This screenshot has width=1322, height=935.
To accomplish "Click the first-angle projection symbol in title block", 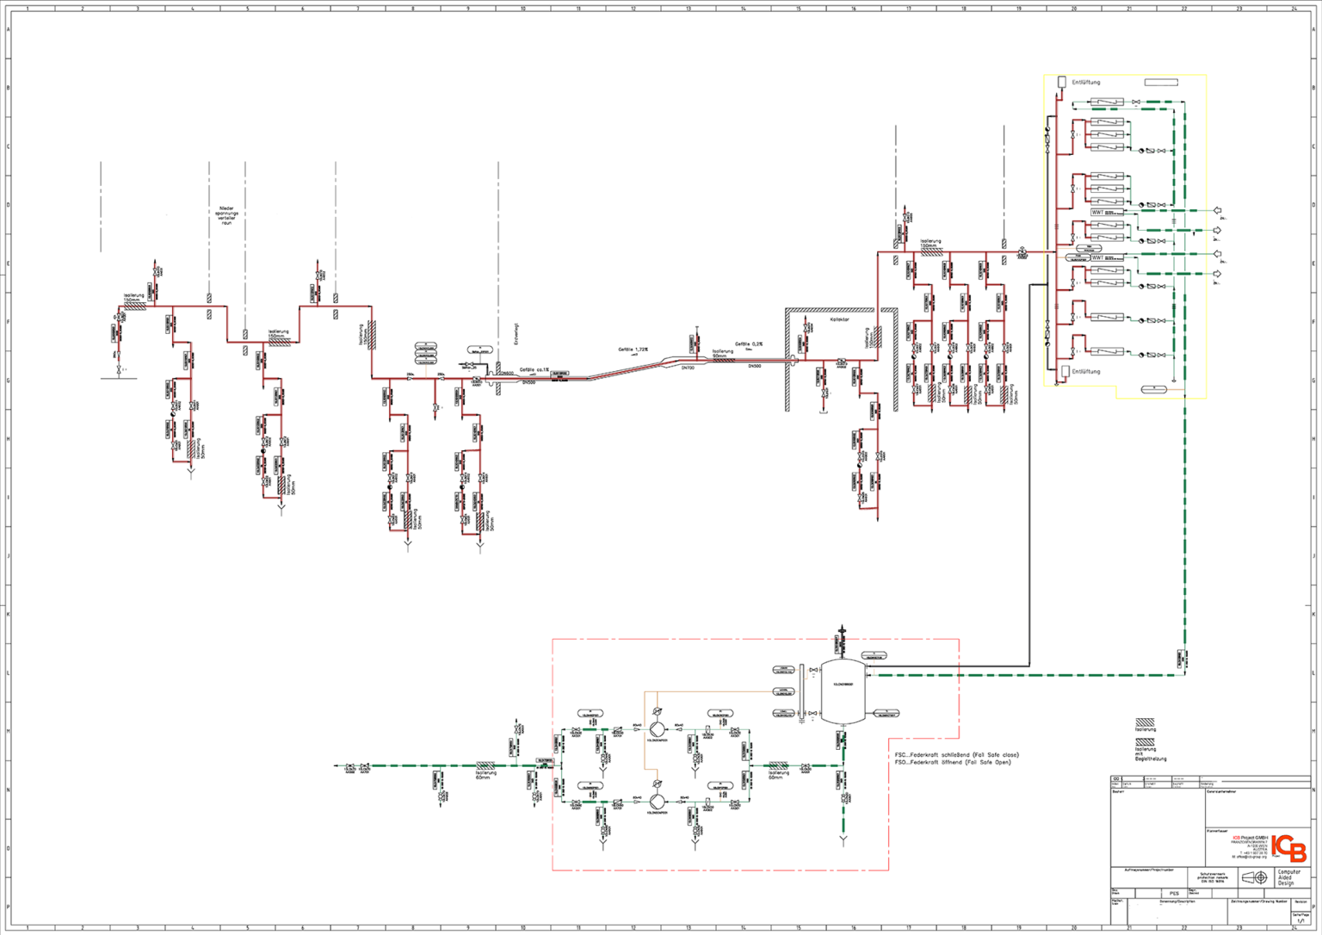I will coord(1255,877).
